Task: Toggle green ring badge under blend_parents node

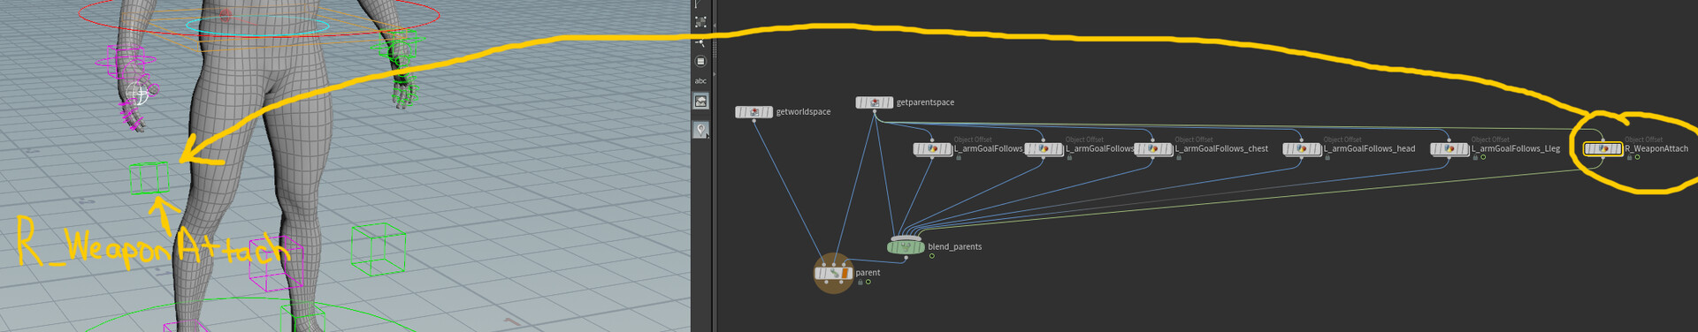Action: [x=931, y=256]
